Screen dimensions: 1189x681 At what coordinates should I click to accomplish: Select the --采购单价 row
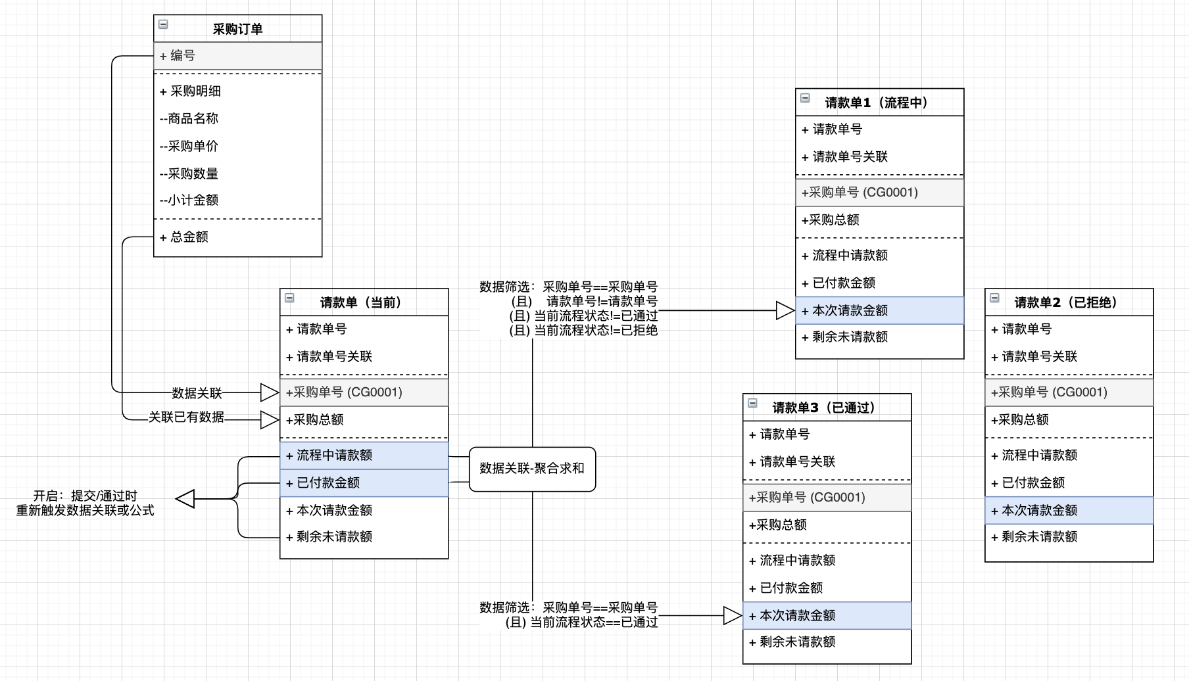pos(238,147)
